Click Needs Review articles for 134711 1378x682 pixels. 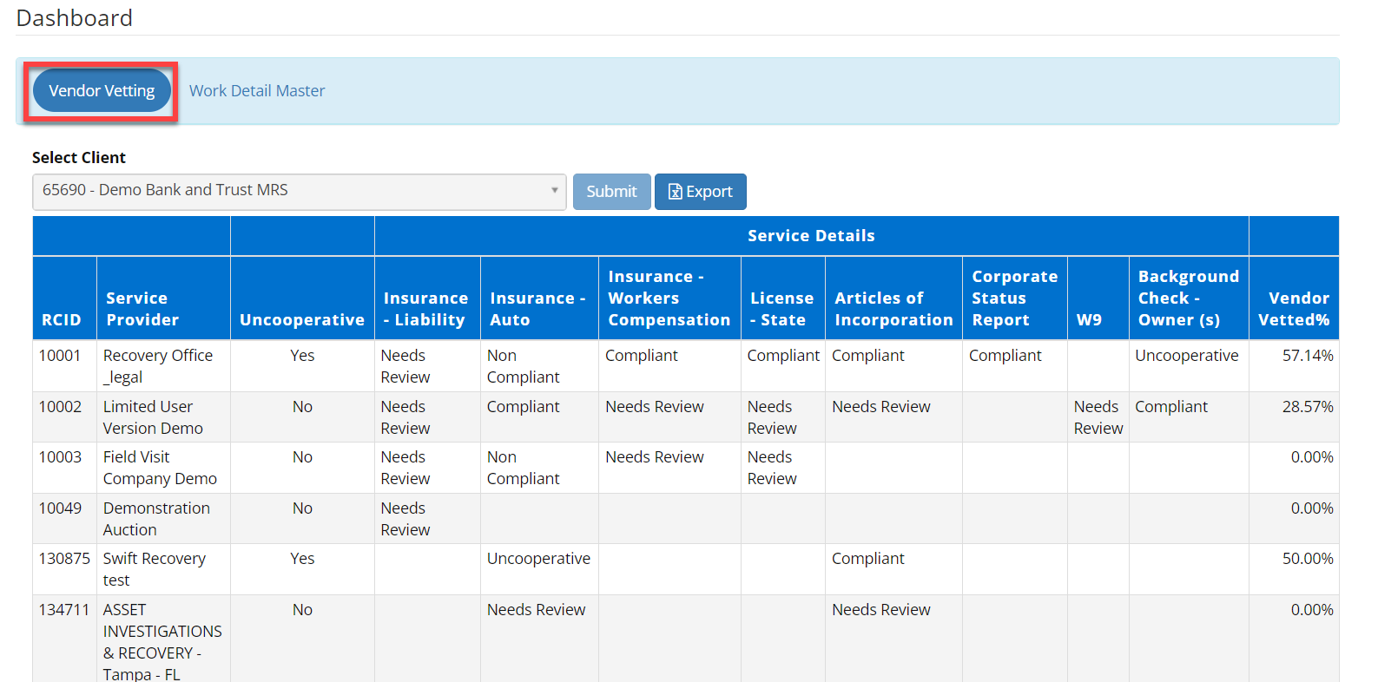[893, 639]
